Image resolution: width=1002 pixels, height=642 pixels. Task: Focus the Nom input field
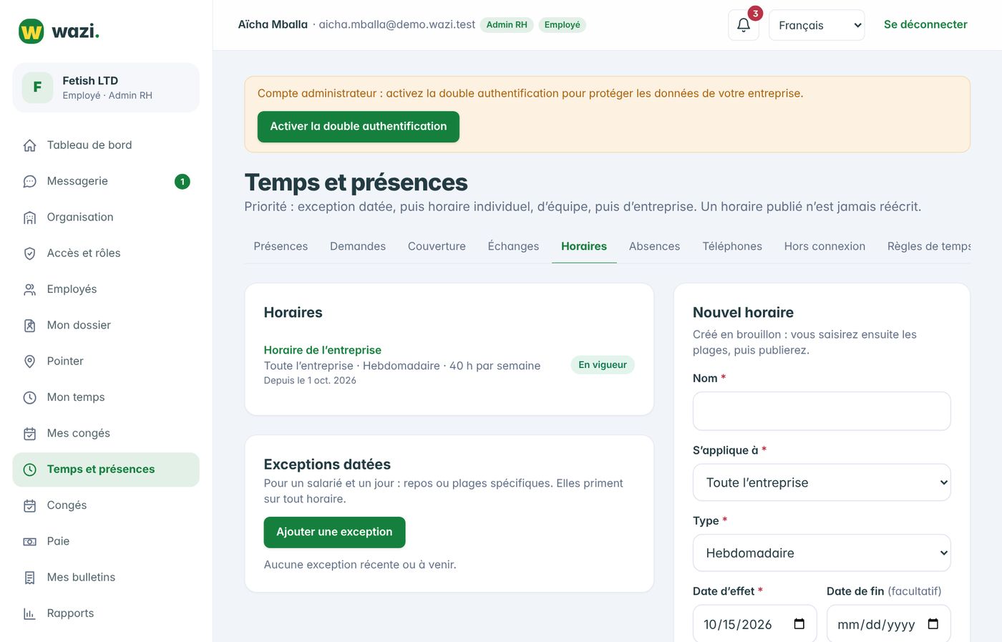point(822,411)
